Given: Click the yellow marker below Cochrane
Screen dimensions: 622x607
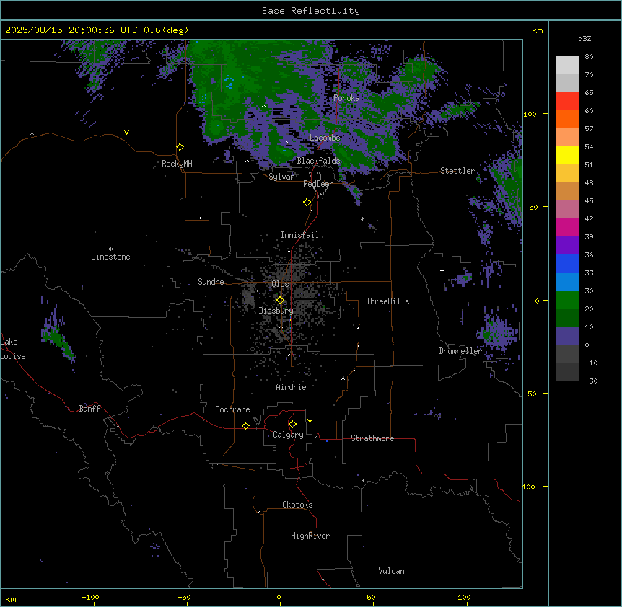Looking at the screenshot, I should pos(245,425).
